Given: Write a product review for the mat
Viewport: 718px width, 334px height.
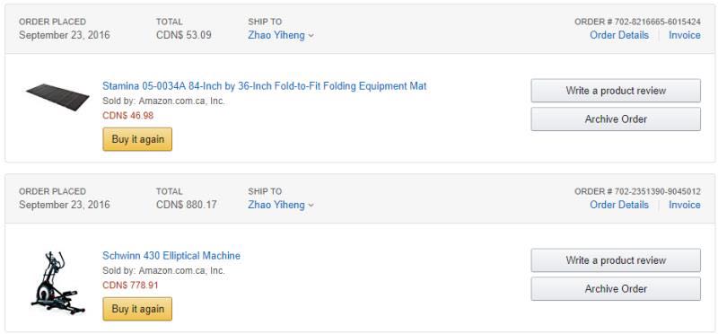Looking at the screenshot, I should point(616,91).
